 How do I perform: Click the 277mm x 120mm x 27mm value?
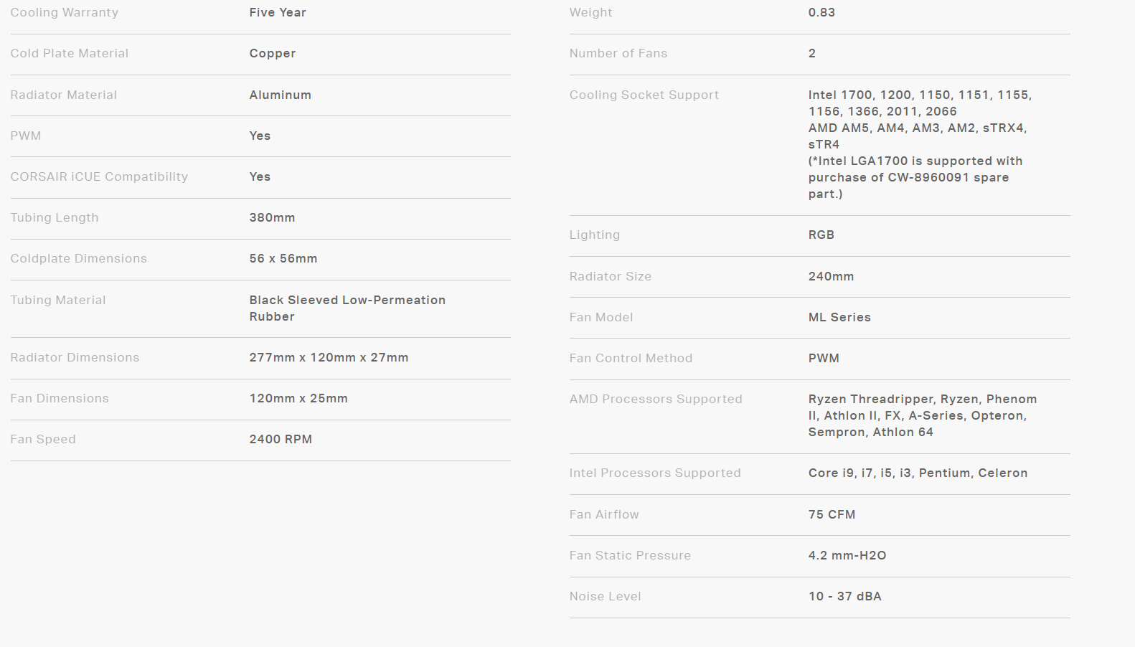(329, 357)
